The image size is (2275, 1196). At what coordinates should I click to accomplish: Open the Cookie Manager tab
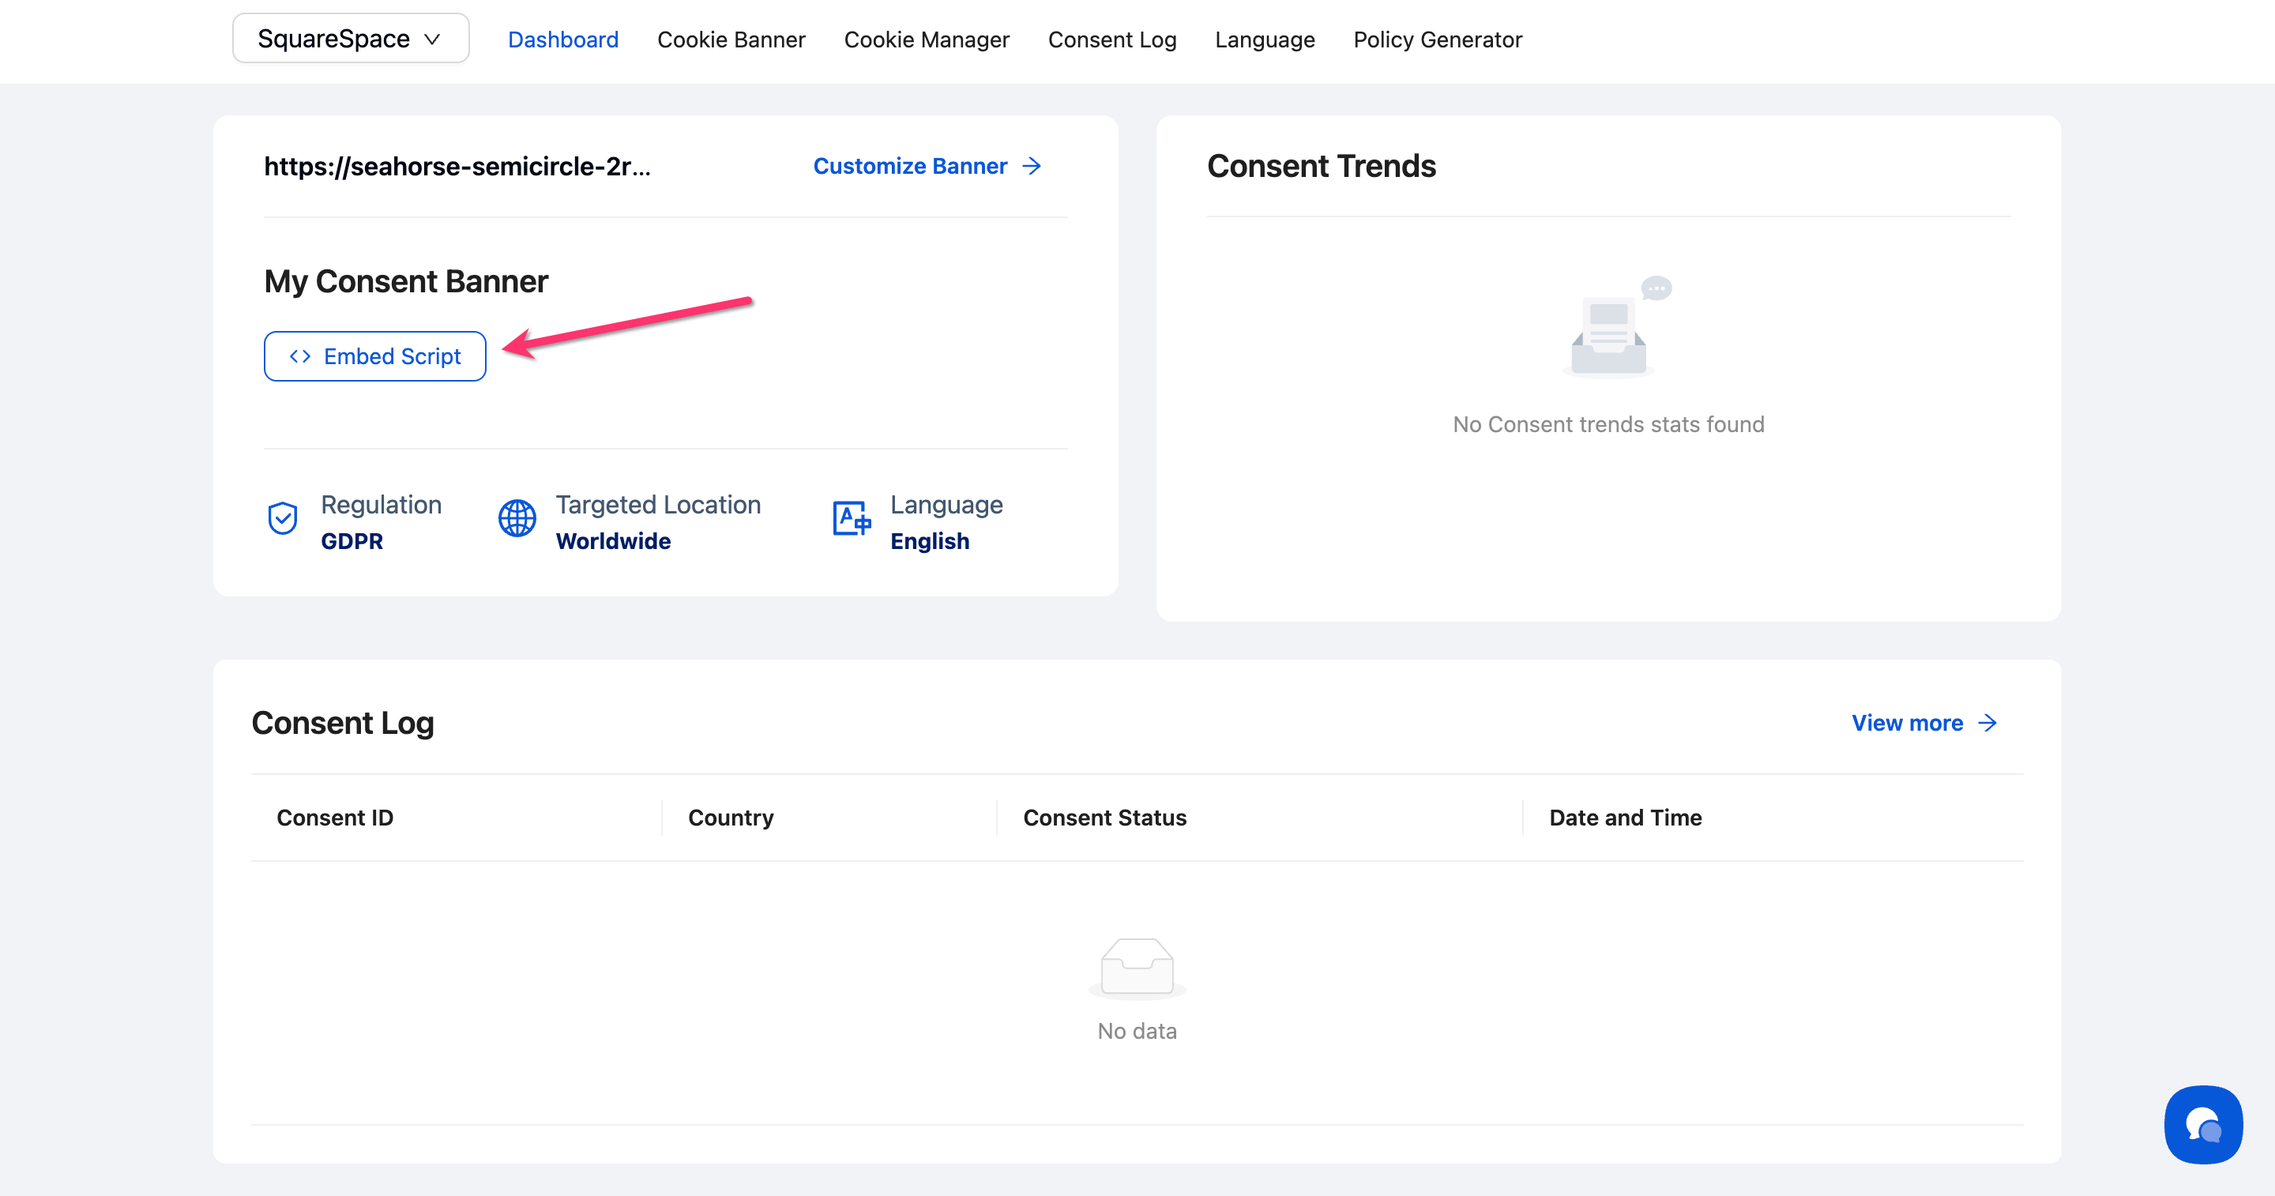[x=926, y=39]
